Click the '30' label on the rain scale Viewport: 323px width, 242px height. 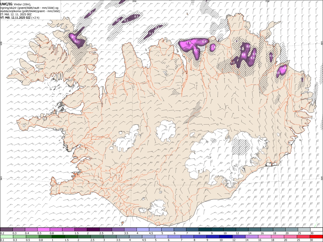point(311,240)
